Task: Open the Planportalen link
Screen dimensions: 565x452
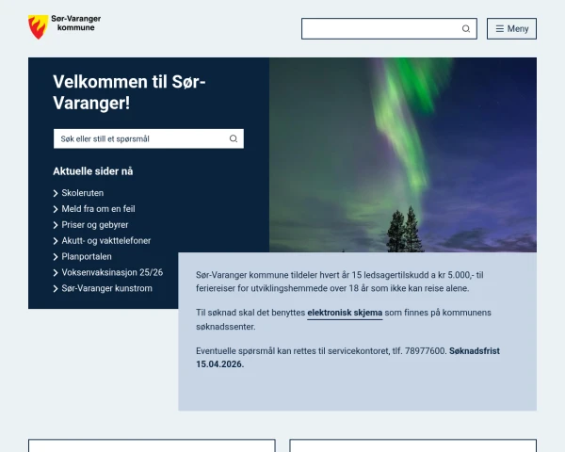Action: coord(87,256)
